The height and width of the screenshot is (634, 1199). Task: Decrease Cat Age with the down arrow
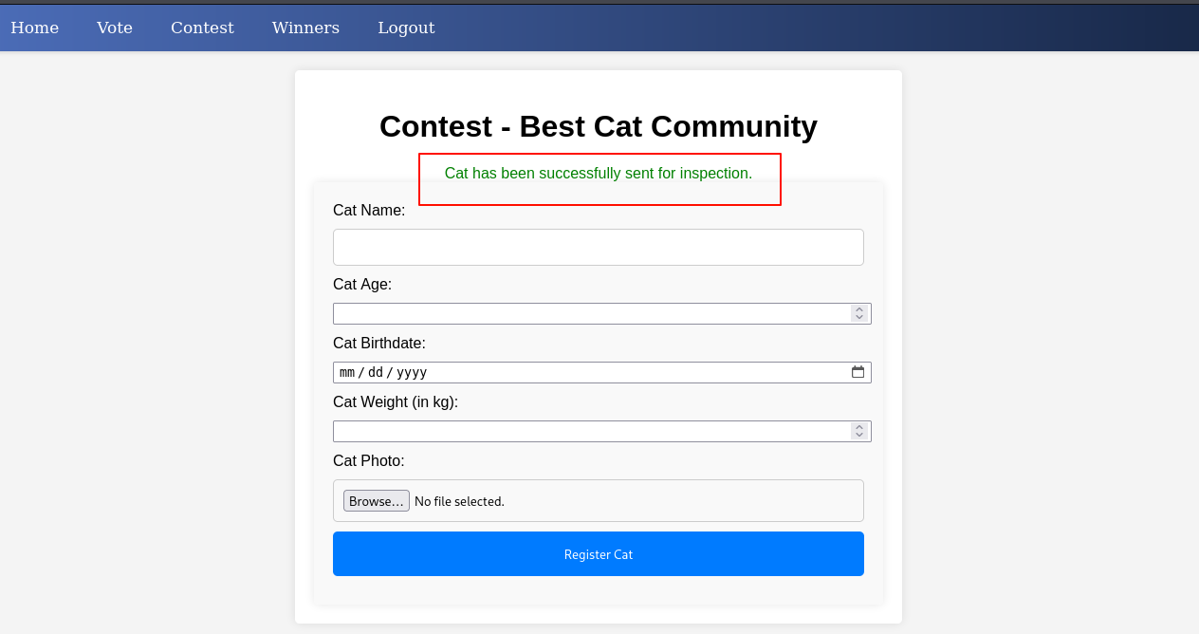coord(859,318)
